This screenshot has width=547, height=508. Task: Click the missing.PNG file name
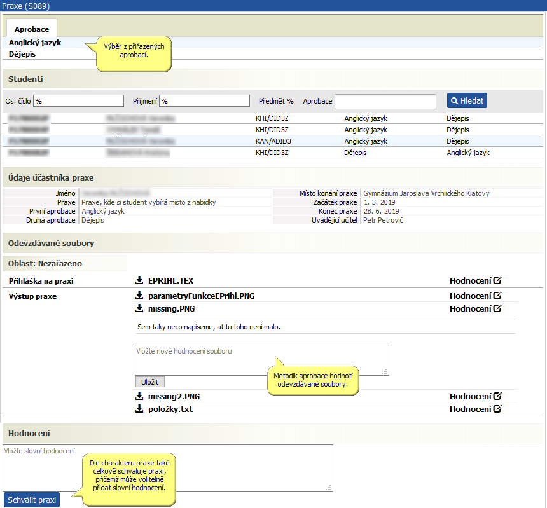(171, 308)
